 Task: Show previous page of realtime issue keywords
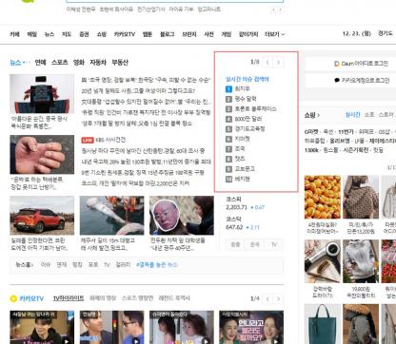click(267, 63)
